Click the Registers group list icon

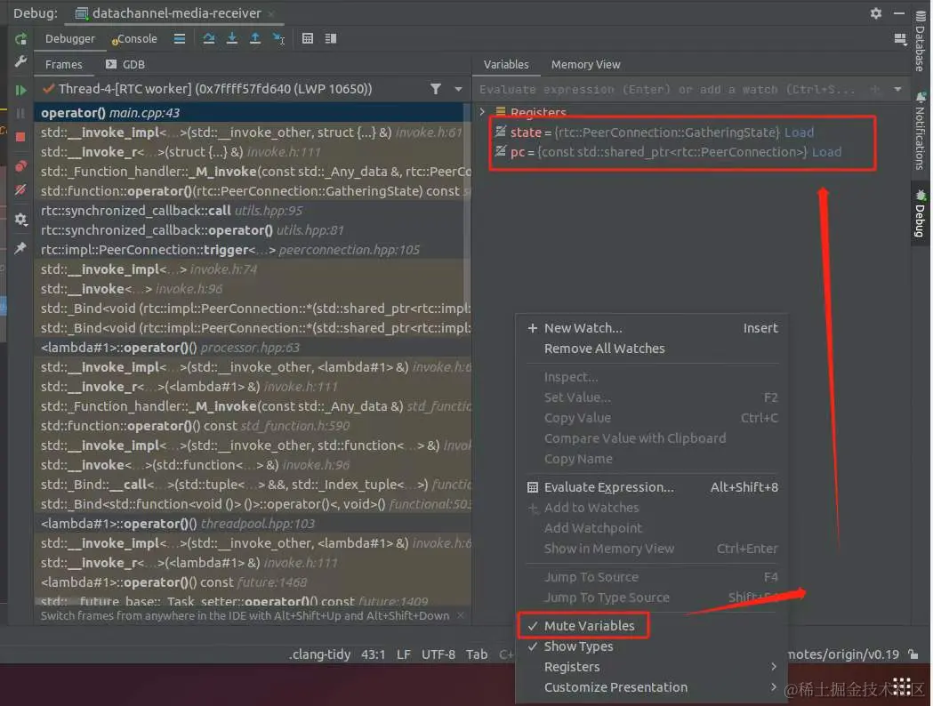[x=501, y=112]
